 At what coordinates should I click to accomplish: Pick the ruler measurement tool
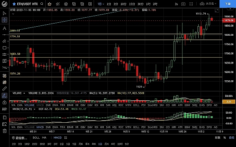coord(4,89)
